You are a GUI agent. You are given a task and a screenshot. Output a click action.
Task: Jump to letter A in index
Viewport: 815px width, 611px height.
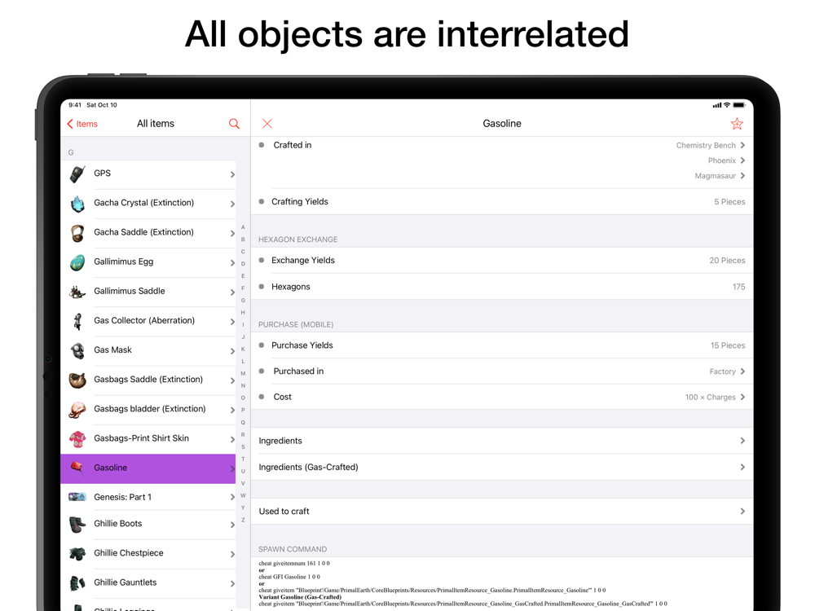click(x=243, y=227)
